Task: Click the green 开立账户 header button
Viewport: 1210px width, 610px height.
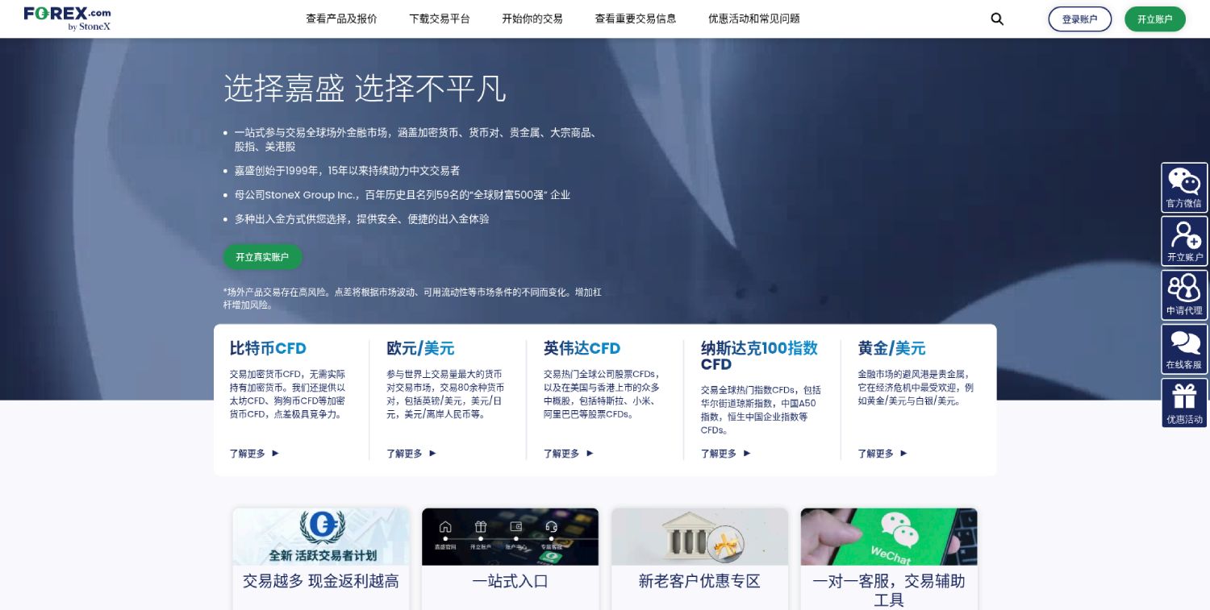Action: [x=1155, y=19]
